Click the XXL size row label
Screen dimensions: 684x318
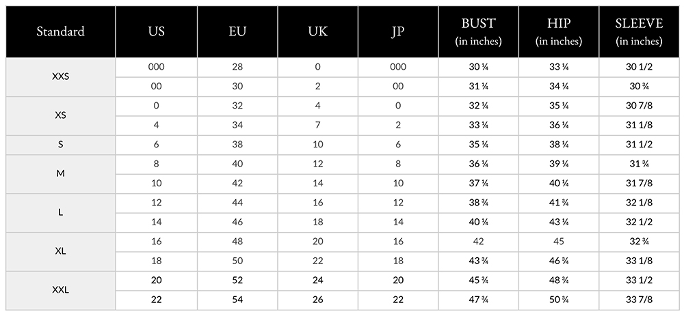(60, 290)
